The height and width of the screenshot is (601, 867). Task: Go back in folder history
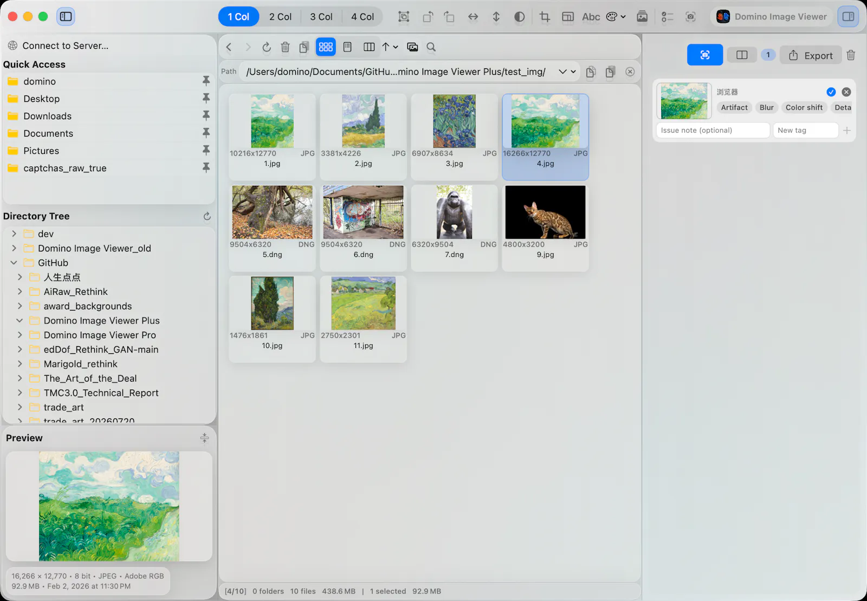click(229, 47)
